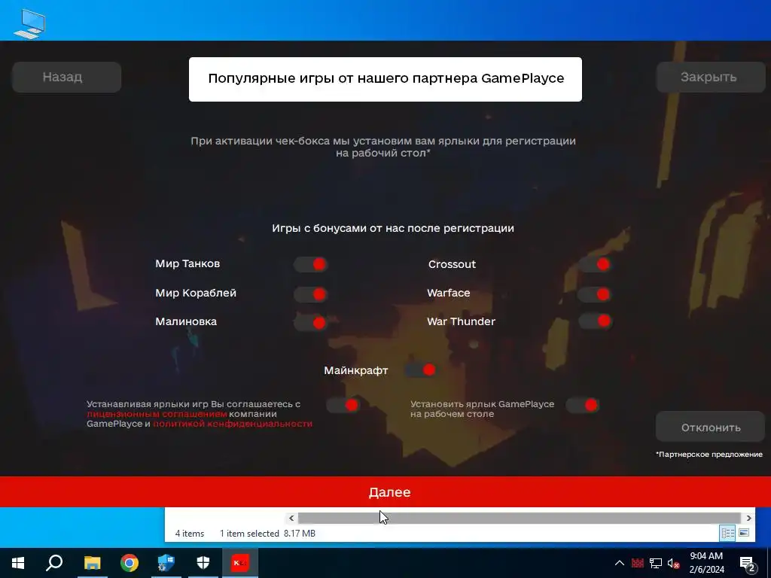Click the Закрыть button
The height and width of the screenshot is (578, 771).
711,78
